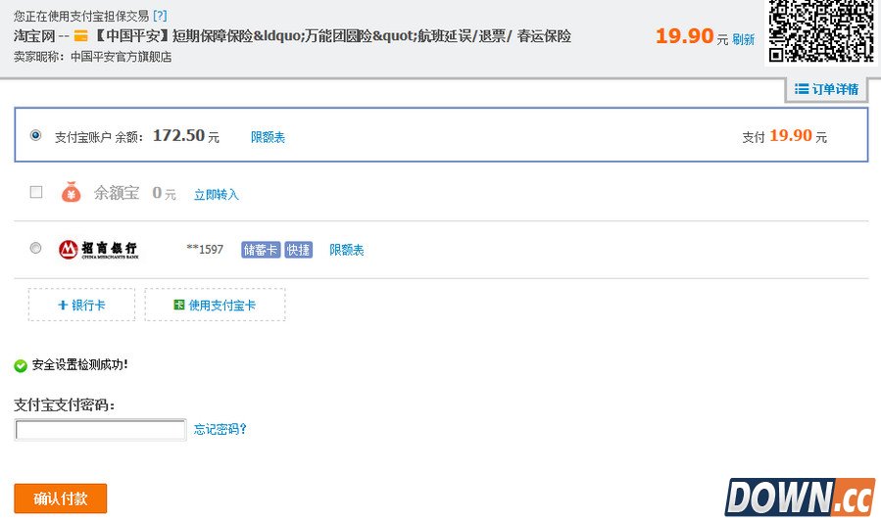The width and height of the screenshot is (881, 522).
Task: Click the 使用支付宝卡 button
Action: (x=215, y=305)
